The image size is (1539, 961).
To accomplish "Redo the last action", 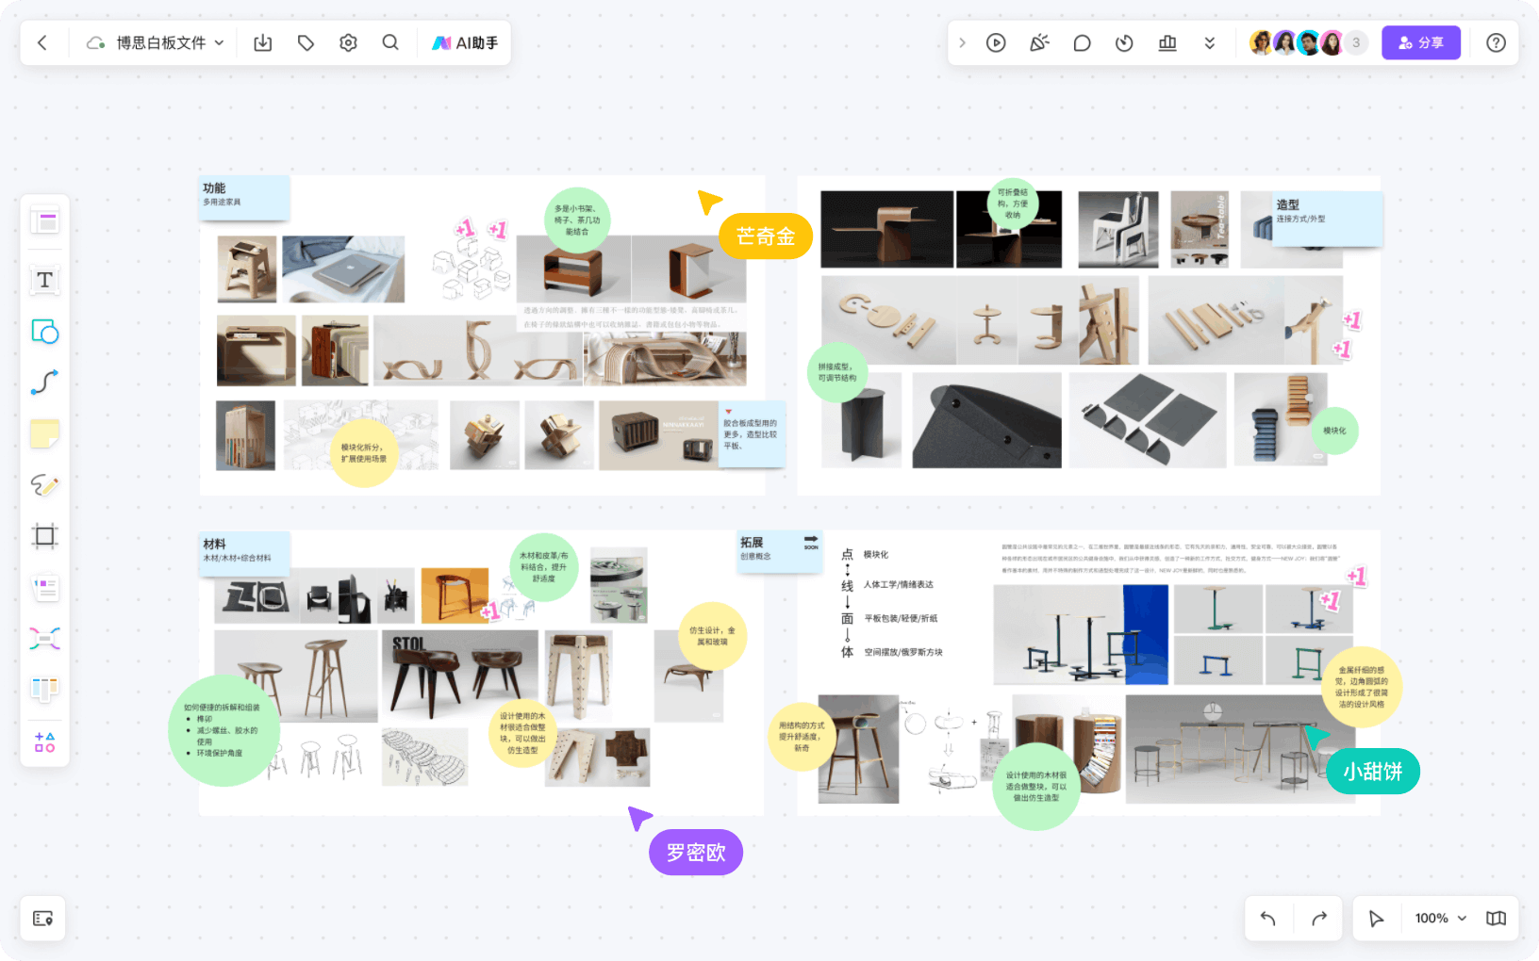I will [x=1319, y=919].
